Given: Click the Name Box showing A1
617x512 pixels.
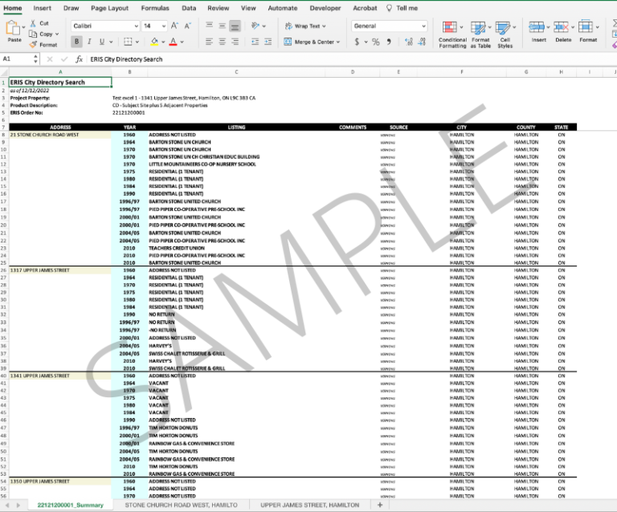Looking at the screenshot, I should point(18,59).
